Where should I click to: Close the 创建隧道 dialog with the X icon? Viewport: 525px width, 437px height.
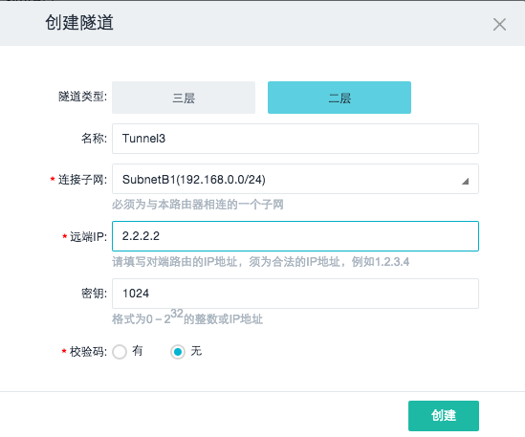click(x=499, y=25)
